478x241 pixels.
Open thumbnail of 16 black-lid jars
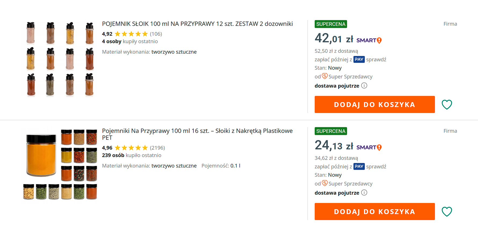pyautogui.click(x=60, y=164)
